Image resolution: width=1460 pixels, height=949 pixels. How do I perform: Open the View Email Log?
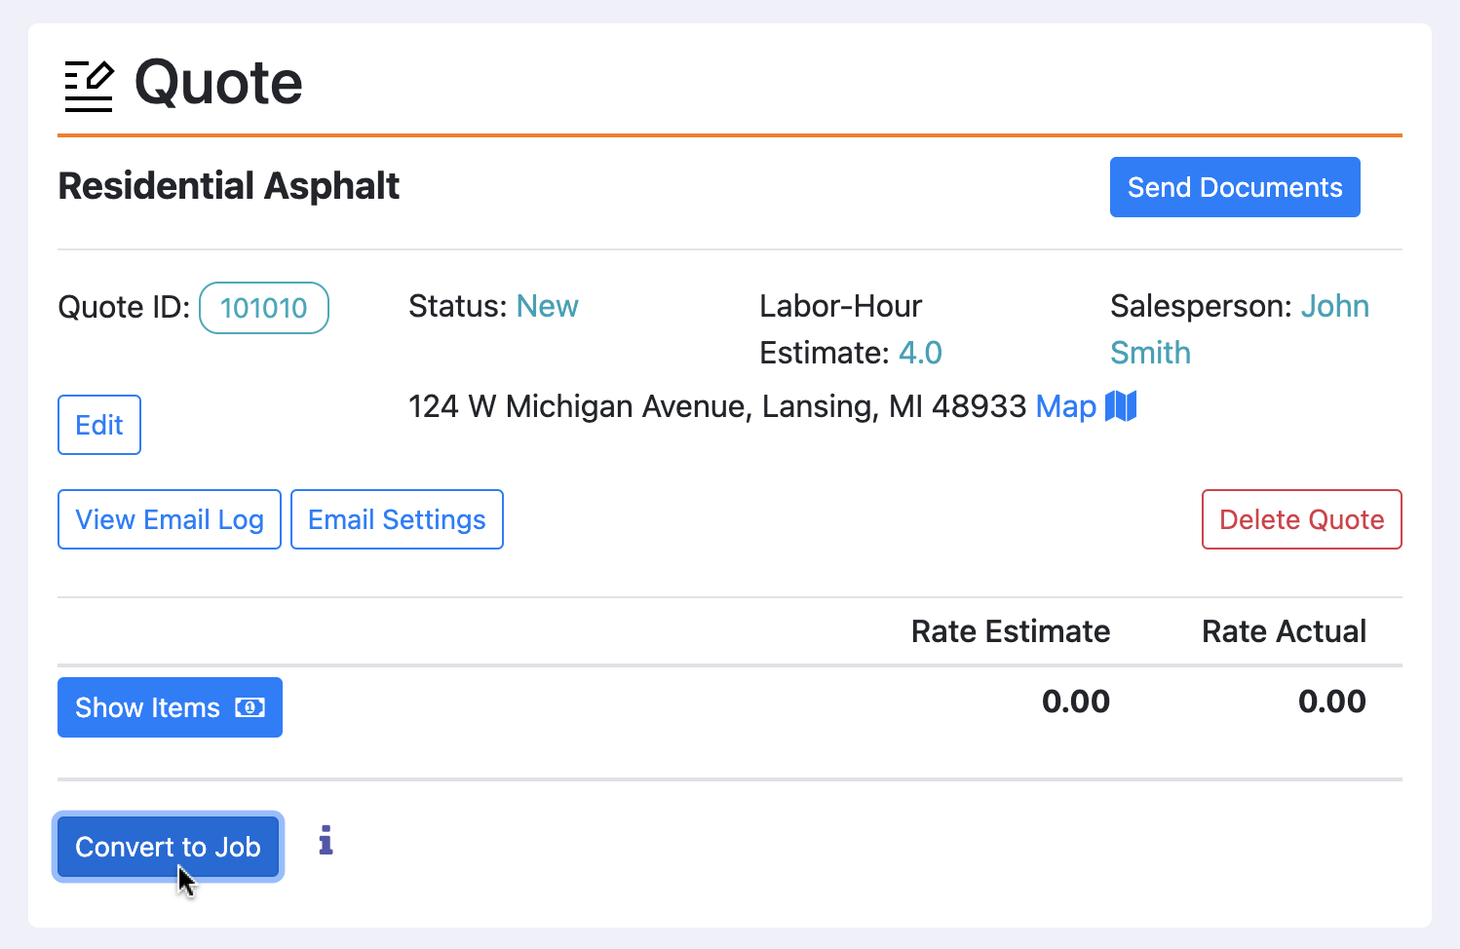(170, 519)
